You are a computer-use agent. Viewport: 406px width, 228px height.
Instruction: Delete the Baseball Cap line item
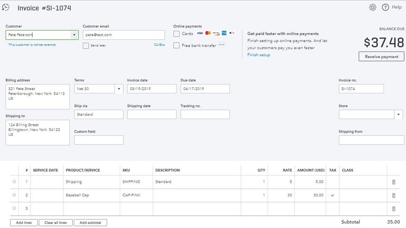point(393,195)
